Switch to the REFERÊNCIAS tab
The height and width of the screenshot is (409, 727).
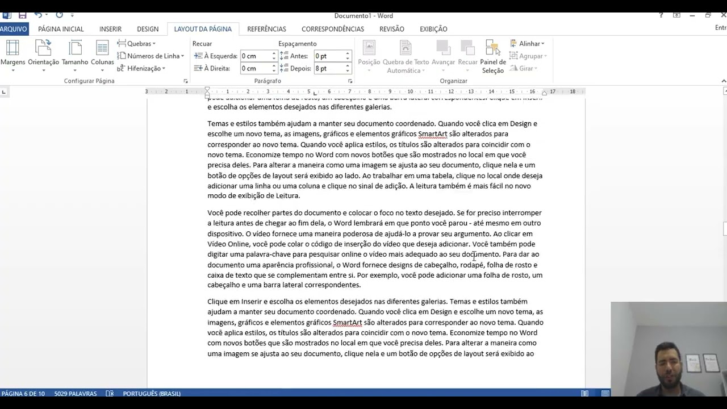click(266, 29)
